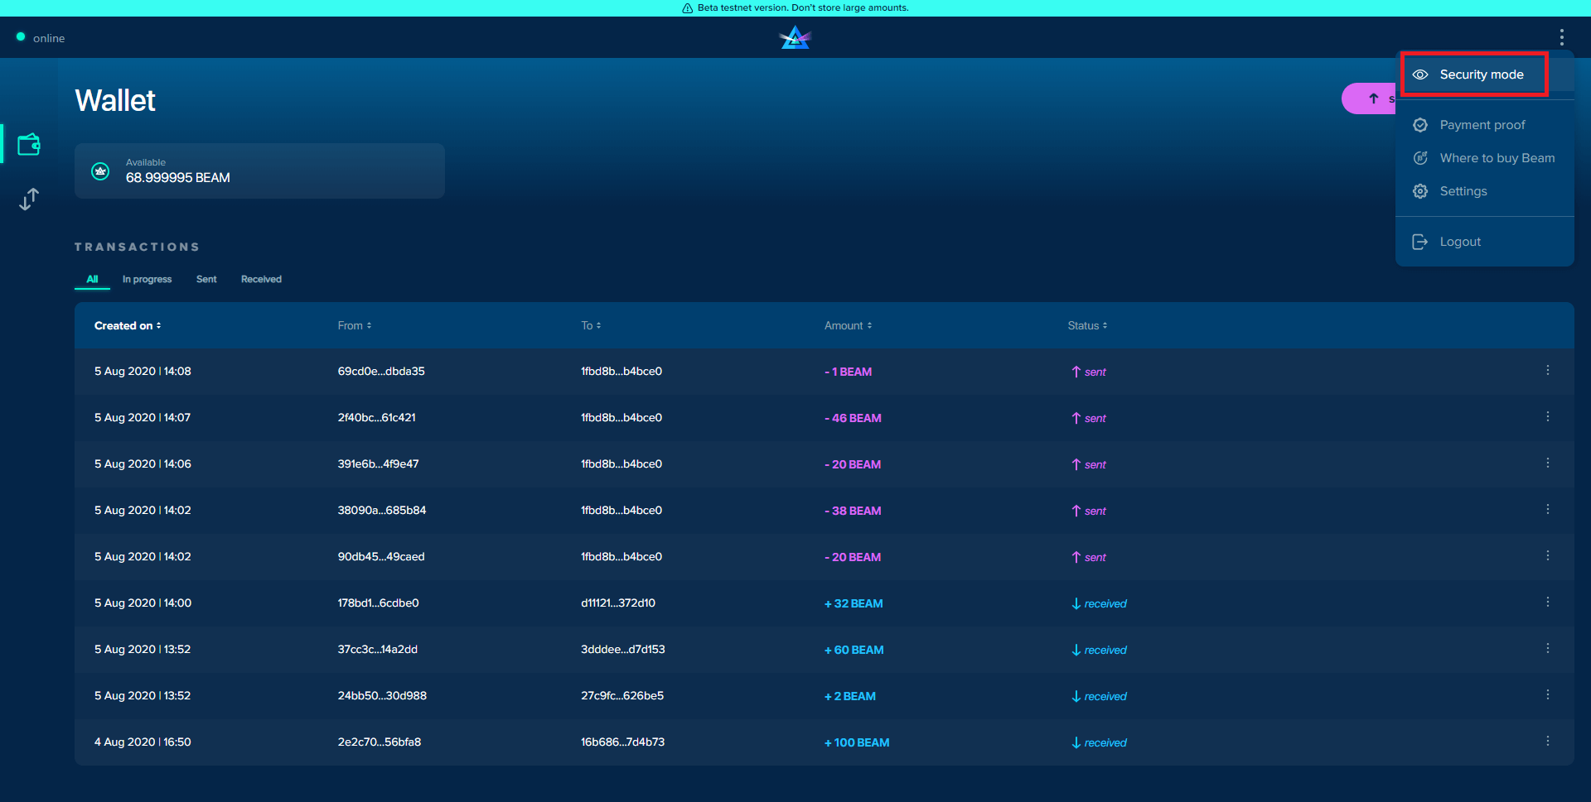Viewport: 1591px width, 802px height.
Task: Toggle Security mode from the menu
Action: coord(1481,74)
